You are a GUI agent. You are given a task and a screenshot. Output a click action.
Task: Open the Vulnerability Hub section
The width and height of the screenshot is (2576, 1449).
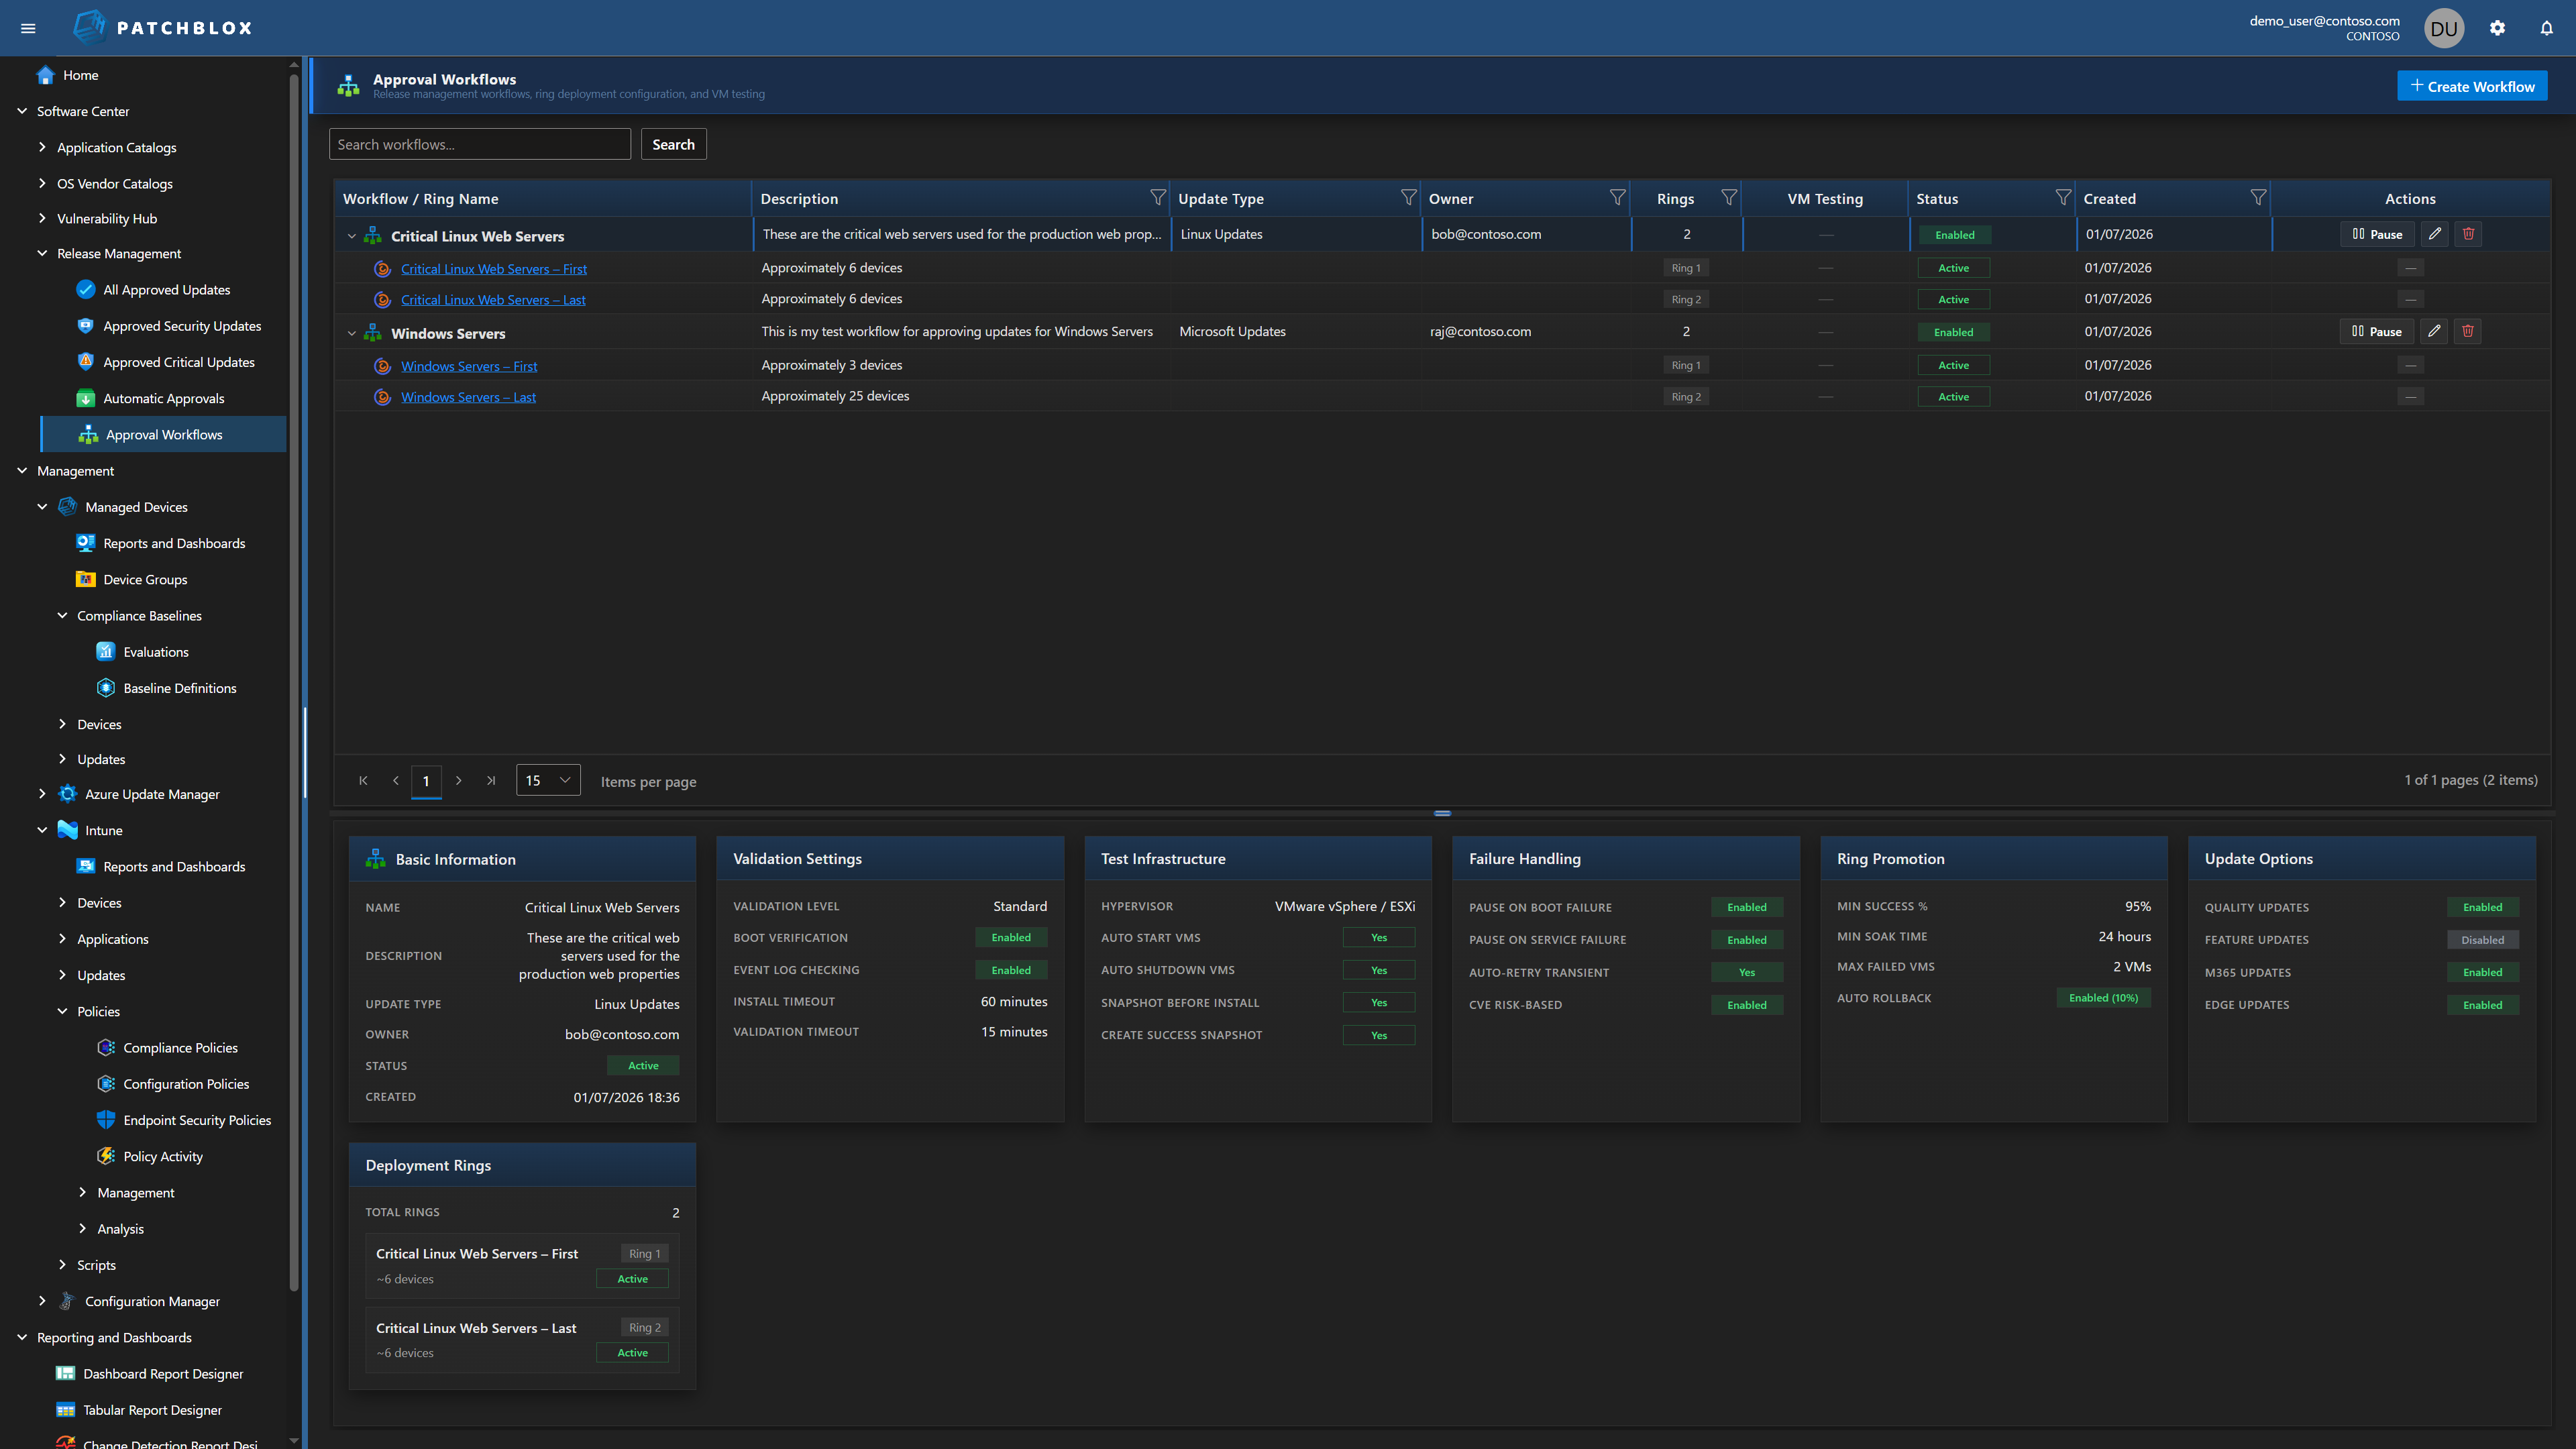click(x=106, y=218)
